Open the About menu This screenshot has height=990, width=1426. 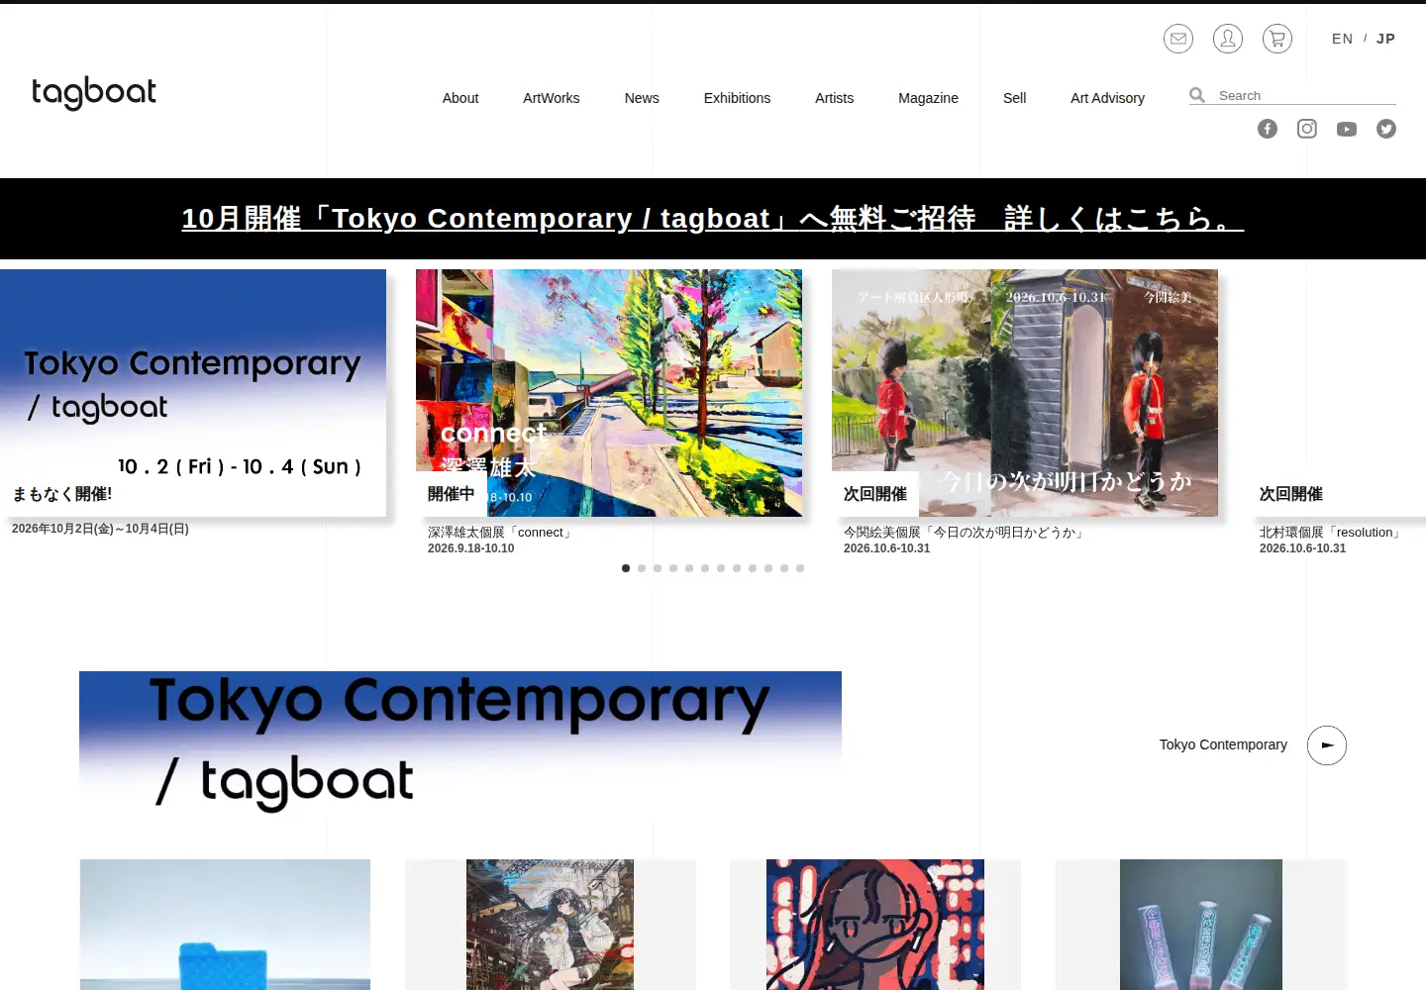pyautogui.click(x=459, y=98)
